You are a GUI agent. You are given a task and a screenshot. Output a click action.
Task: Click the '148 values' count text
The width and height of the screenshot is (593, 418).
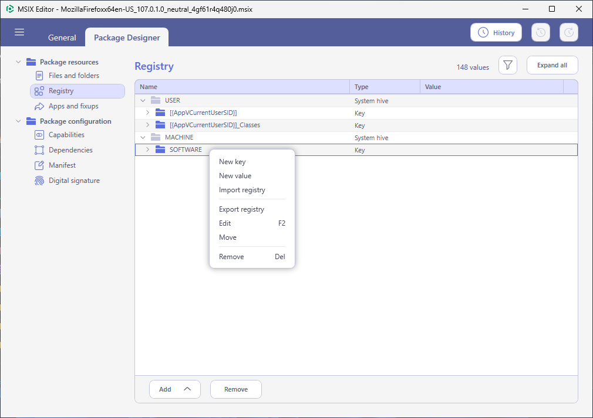(x=473, y=67)
